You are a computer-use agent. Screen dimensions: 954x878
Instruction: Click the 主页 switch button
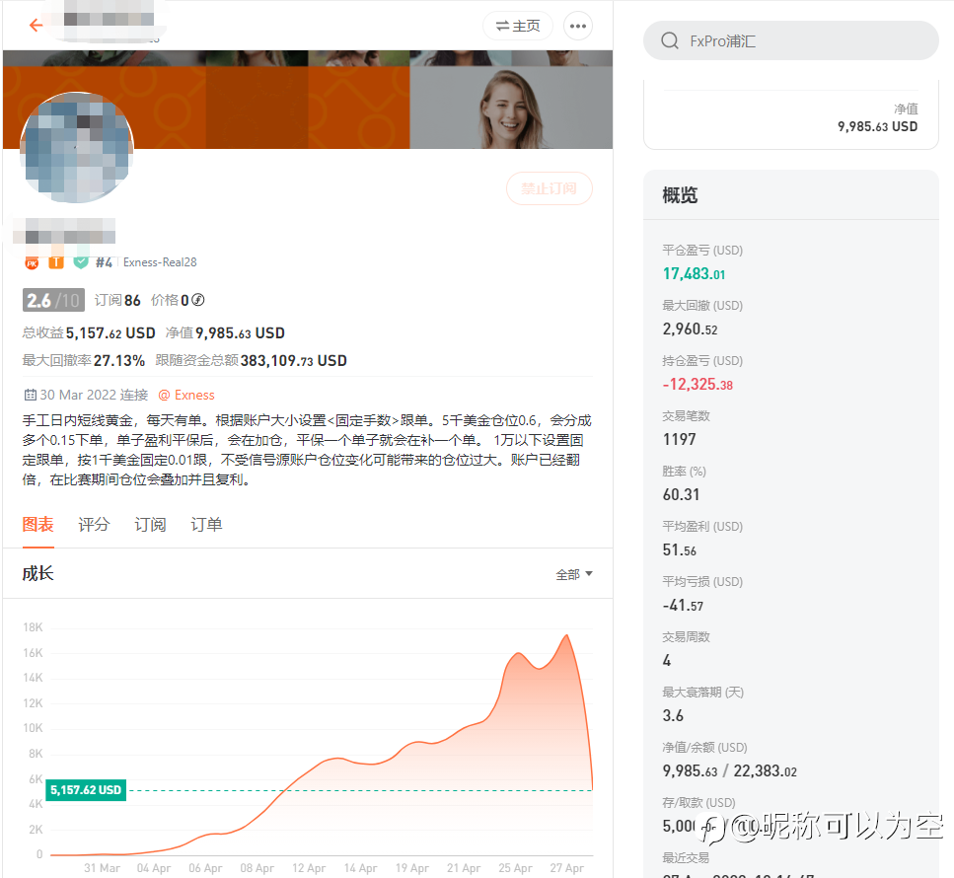coord(518,27)
